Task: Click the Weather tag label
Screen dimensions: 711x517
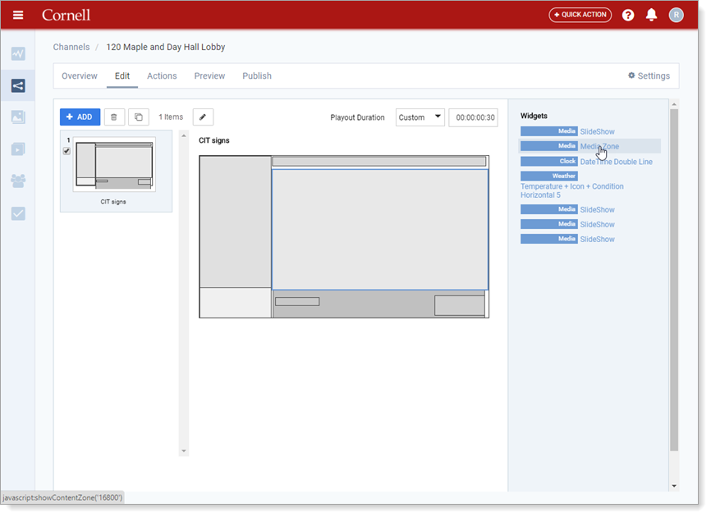Action: [548, 176]
